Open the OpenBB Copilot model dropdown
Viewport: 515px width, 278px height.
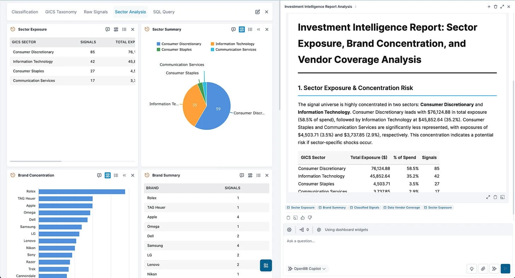307,268
